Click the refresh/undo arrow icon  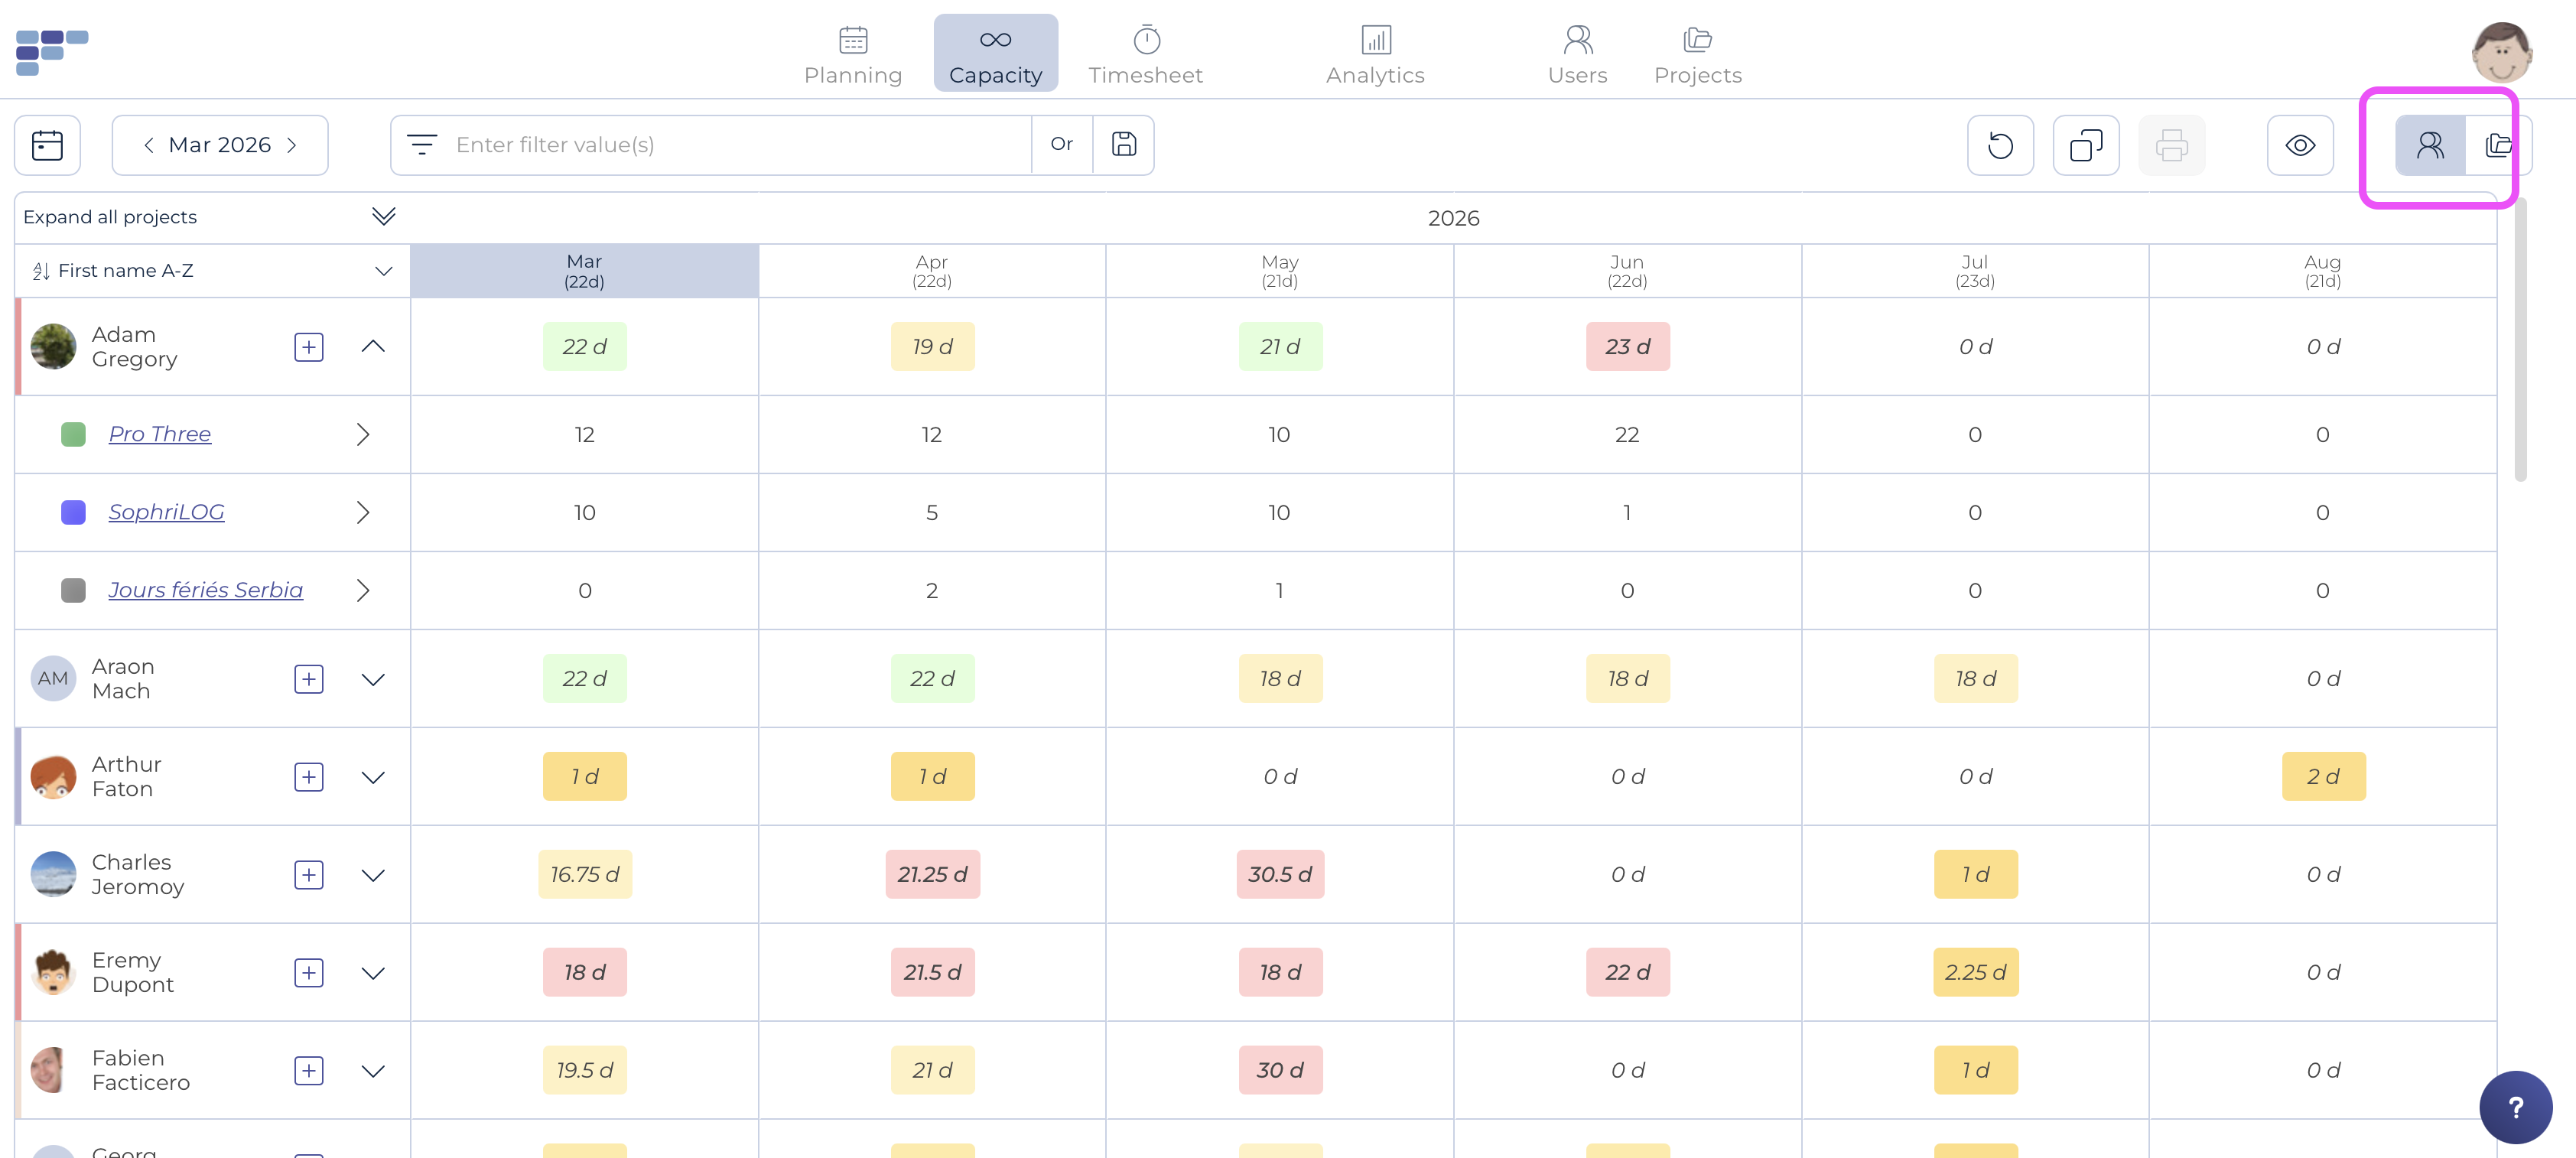click(2000, 146)
